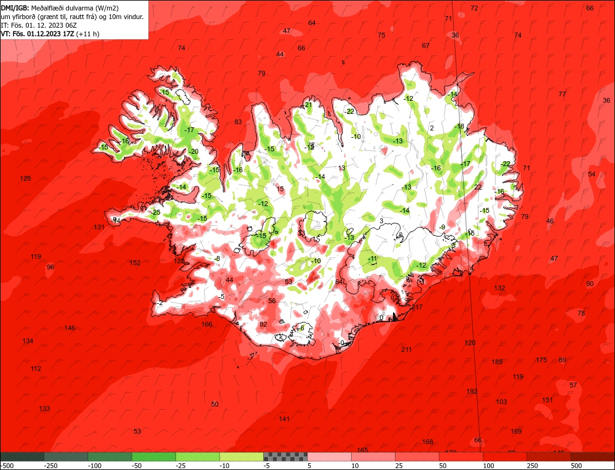This screenshot has width=615, height=470.
Task: Click the '-500' legend label
Action: 7,466
